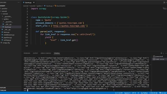Click the Python icon beside items.py
The height and width of the screenshot is (94, 167).
2,32
